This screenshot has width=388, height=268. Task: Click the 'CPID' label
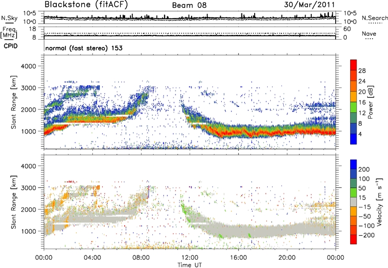click(x=11, y=46)
